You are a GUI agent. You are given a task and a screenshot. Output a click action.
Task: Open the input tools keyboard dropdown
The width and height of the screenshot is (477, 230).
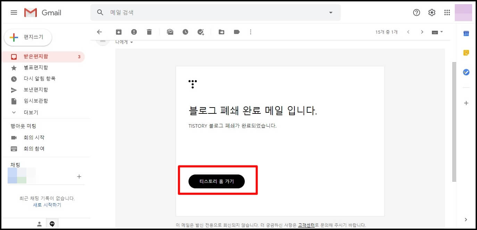coord(437,32)
